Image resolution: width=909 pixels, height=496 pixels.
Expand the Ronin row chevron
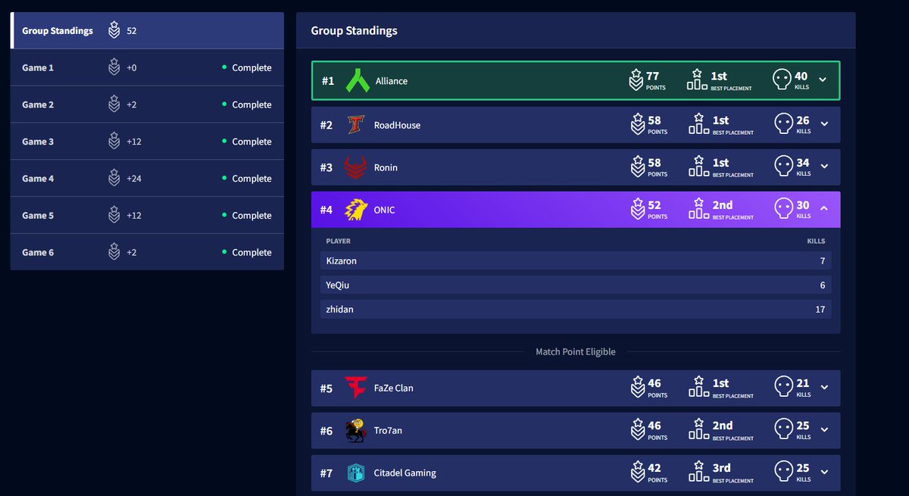tap(825, 167)
